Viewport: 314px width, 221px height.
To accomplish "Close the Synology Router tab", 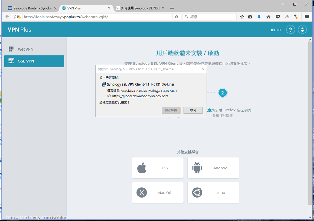I will click(55, 8).
